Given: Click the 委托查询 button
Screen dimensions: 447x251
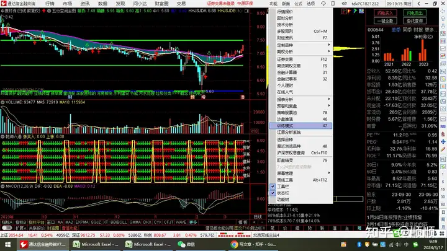Looking at the screenshot, I should point(415,21).
